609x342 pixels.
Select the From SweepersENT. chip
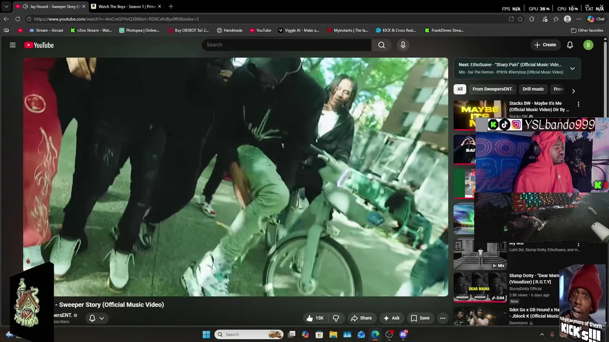(492, 89)
